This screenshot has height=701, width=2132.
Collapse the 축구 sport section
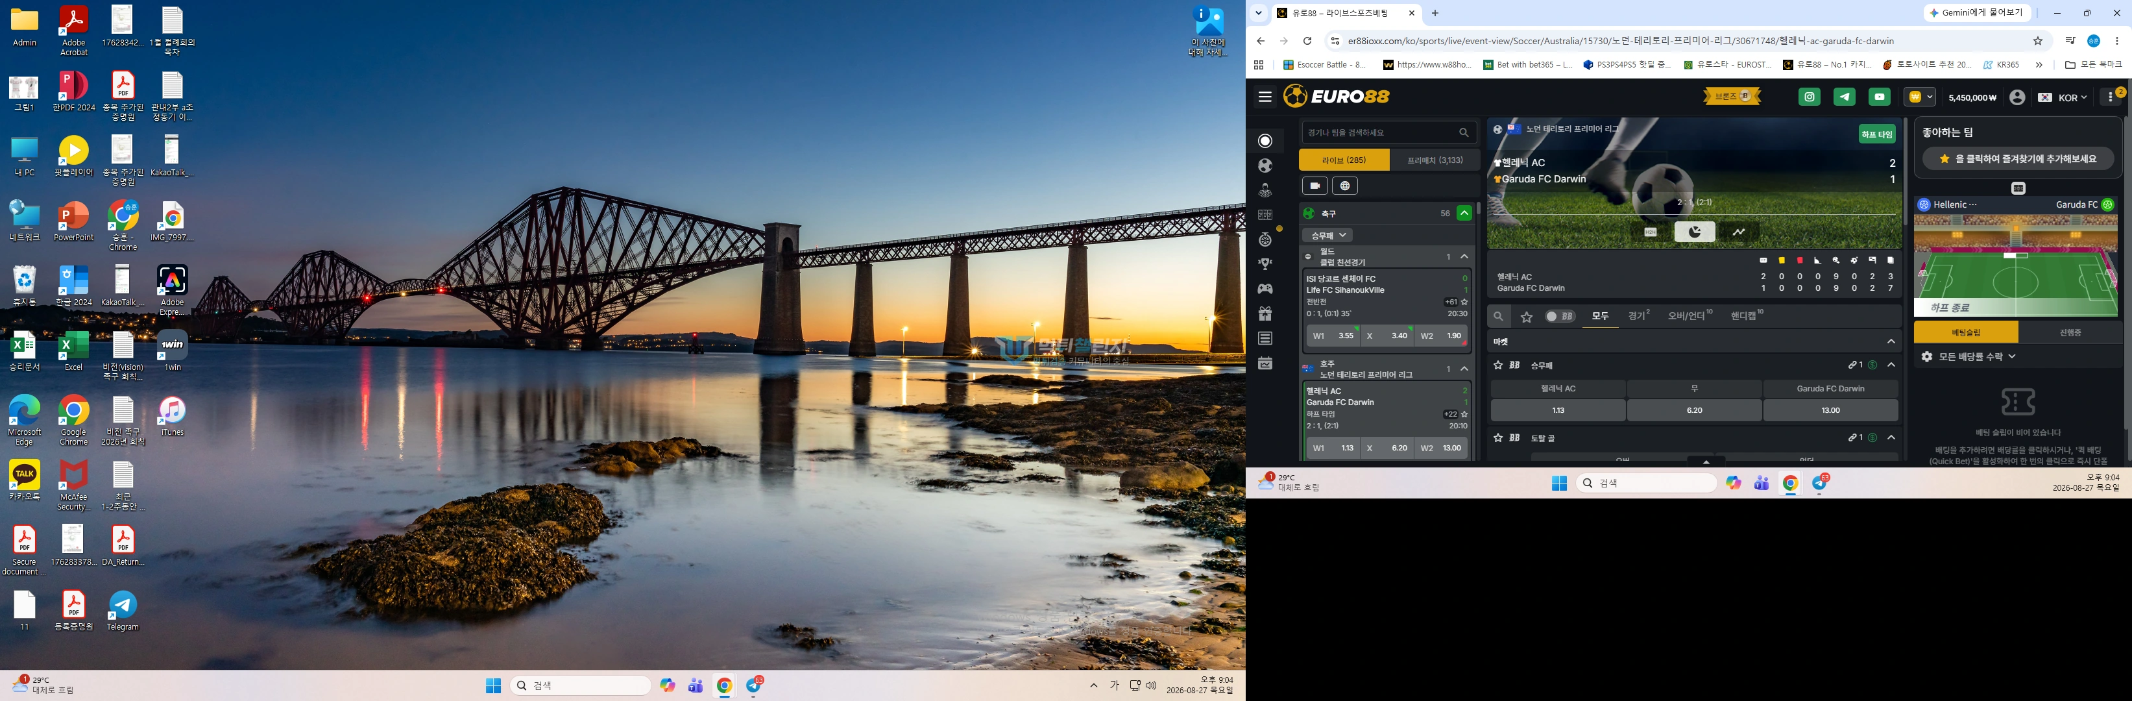click(1464, 214)
